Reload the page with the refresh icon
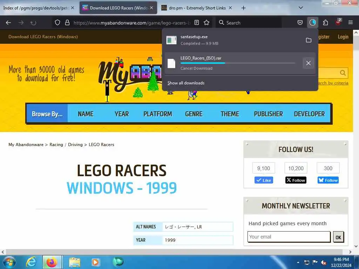The image size is (359, 269). (33, 23)
